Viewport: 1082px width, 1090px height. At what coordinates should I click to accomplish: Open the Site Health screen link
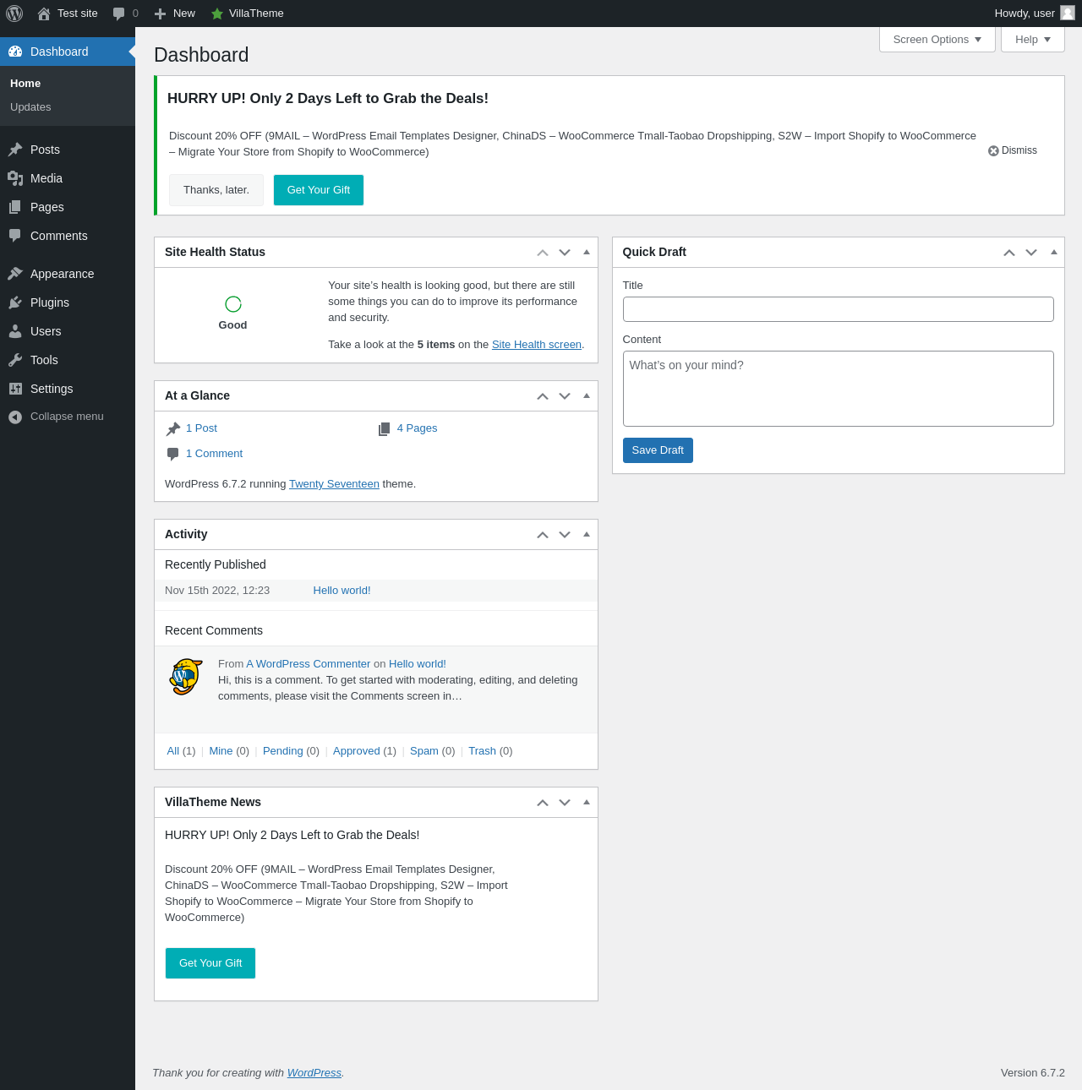(x=537, y=345)
